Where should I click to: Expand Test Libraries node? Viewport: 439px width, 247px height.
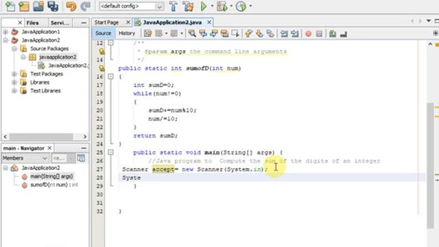14,91
